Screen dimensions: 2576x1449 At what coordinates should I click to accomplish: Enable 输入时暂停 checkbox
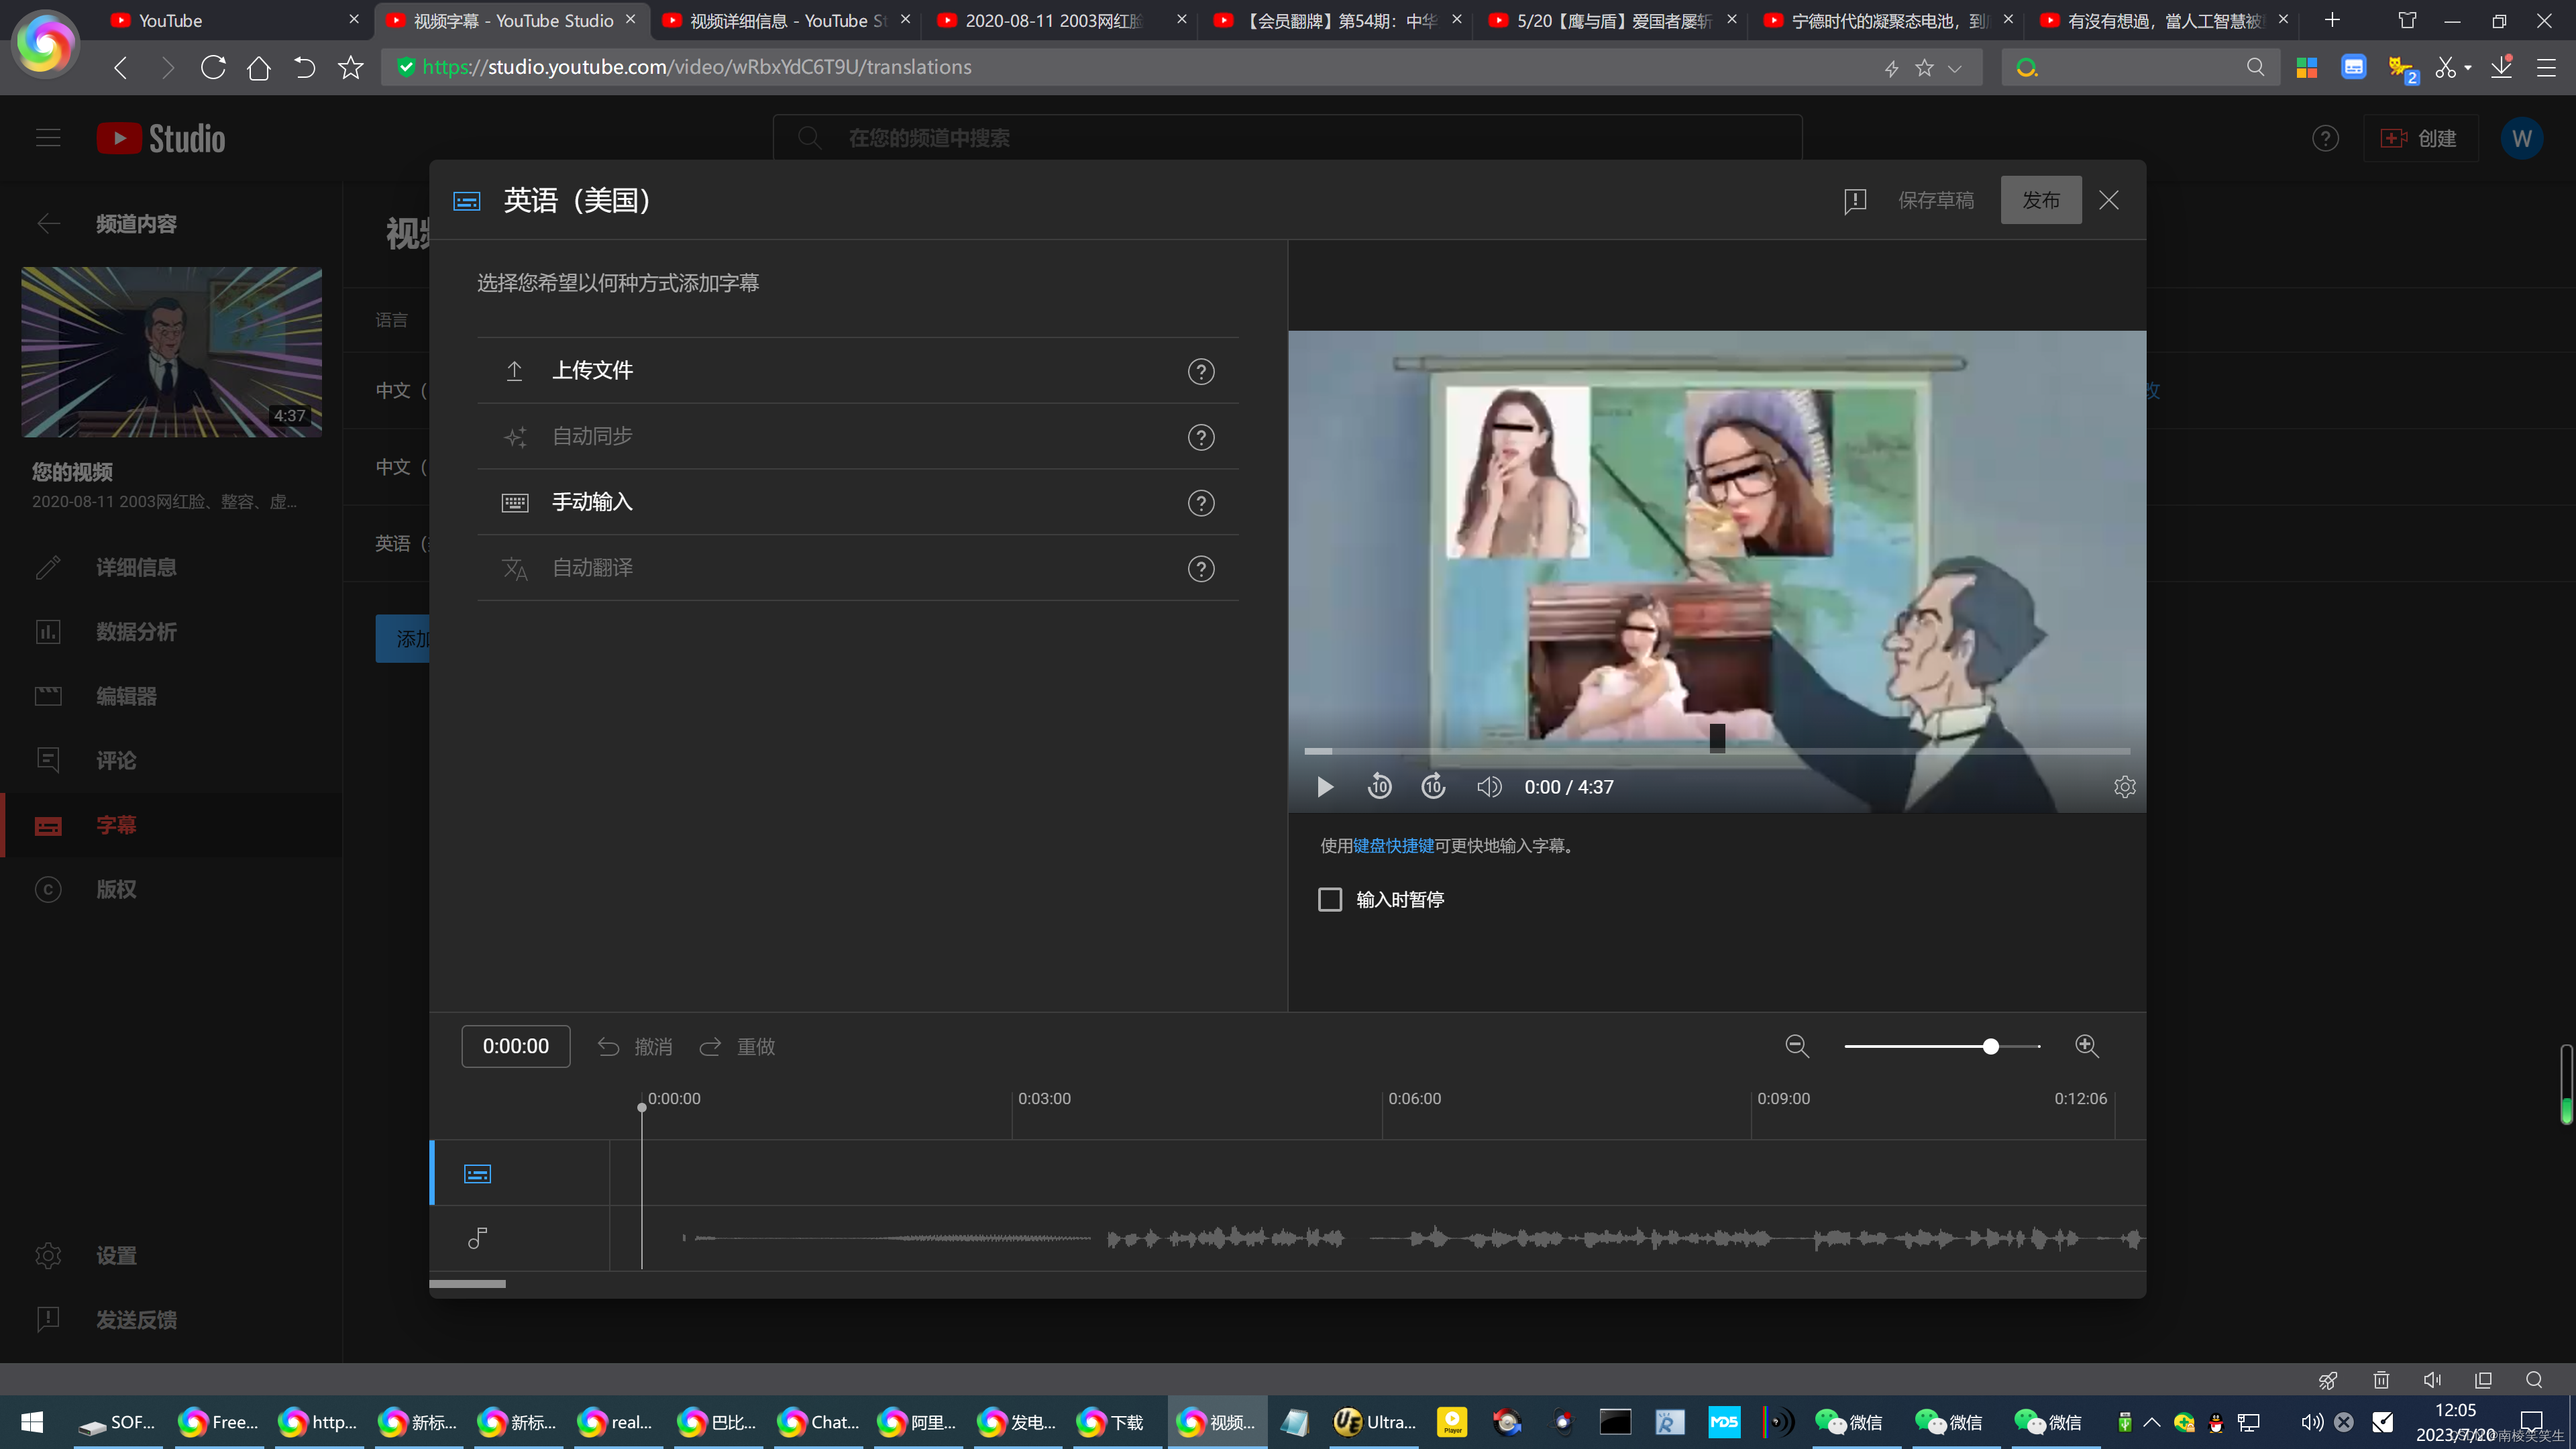tap(1330, 900)
